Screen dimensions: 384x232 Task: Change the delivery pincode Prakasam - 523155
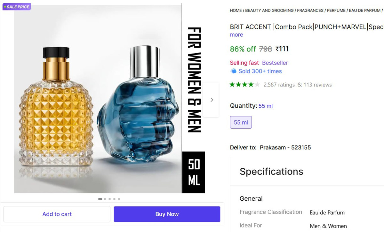pos(285,147)
